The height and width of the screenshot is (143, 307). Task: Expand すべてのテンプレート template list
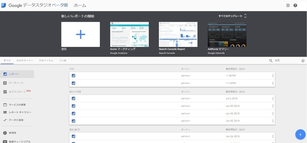click(233, 16)
